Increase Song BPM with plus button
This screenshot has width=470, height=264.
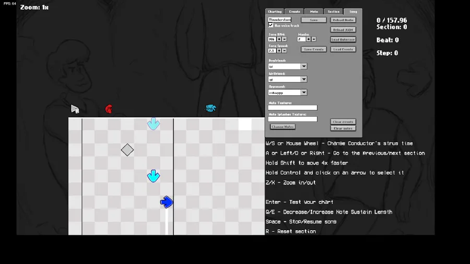(279, 39)
